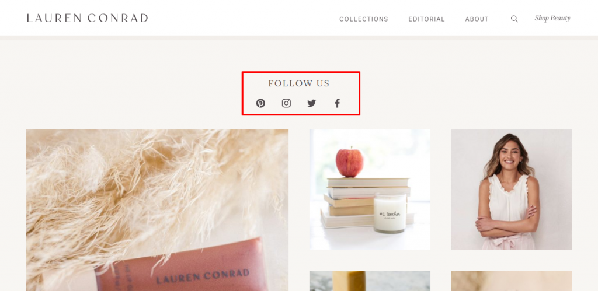Click the #1 teacher candle in the photo
Viewport: 598px width, 291px height.
click(390, 212)
